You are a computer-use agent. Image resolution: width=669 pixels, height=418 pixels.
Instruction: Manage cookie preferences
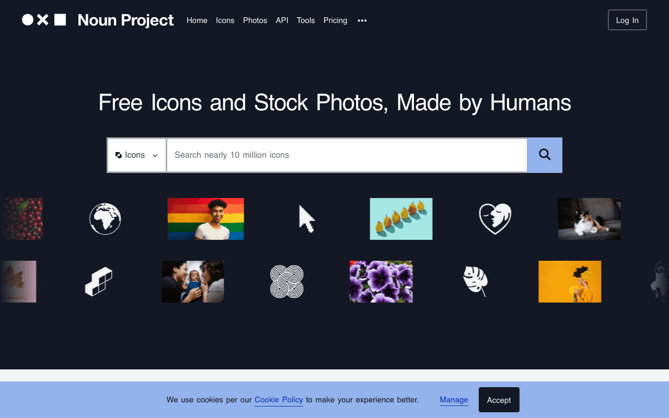[454, 400]
